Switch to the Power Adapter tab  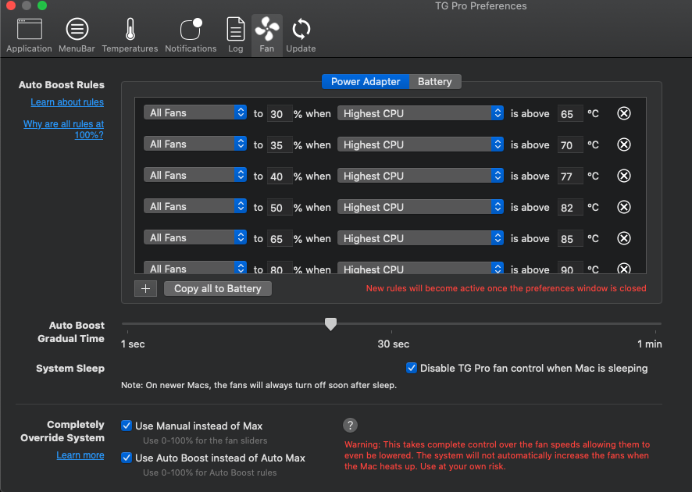coord(366,82)
